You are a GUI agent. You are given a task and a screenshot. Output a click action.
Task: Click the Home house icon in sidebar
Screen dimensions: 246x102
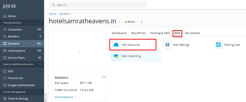(x=5, y=16)
